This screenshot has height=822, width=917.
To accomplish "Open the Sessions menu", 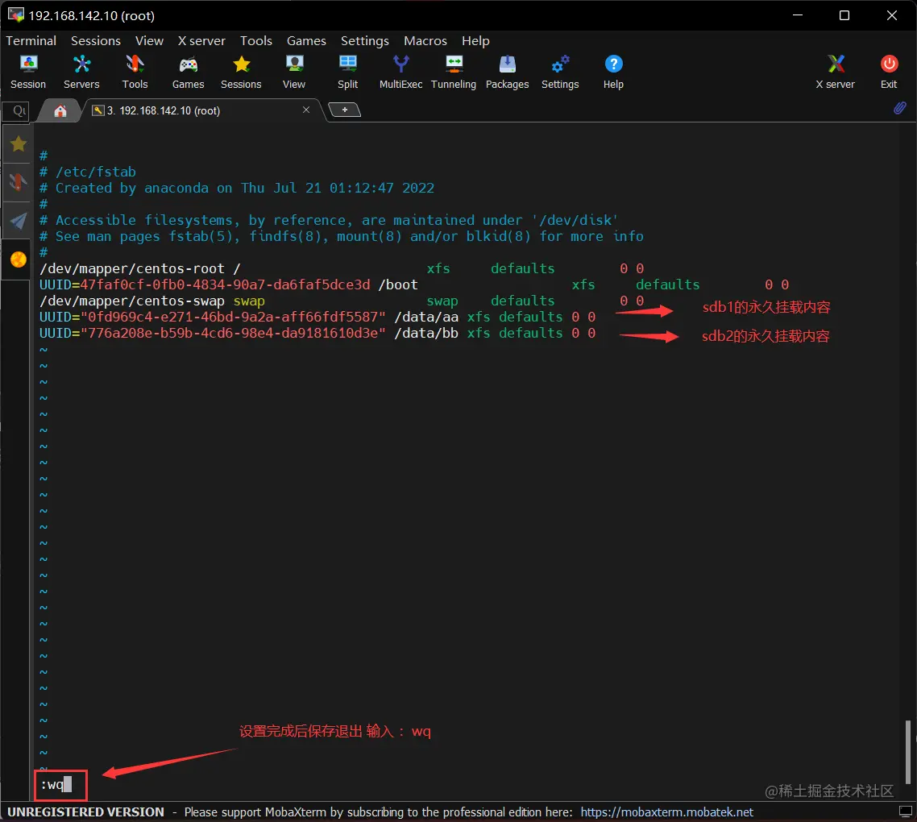I will [96, 40].
